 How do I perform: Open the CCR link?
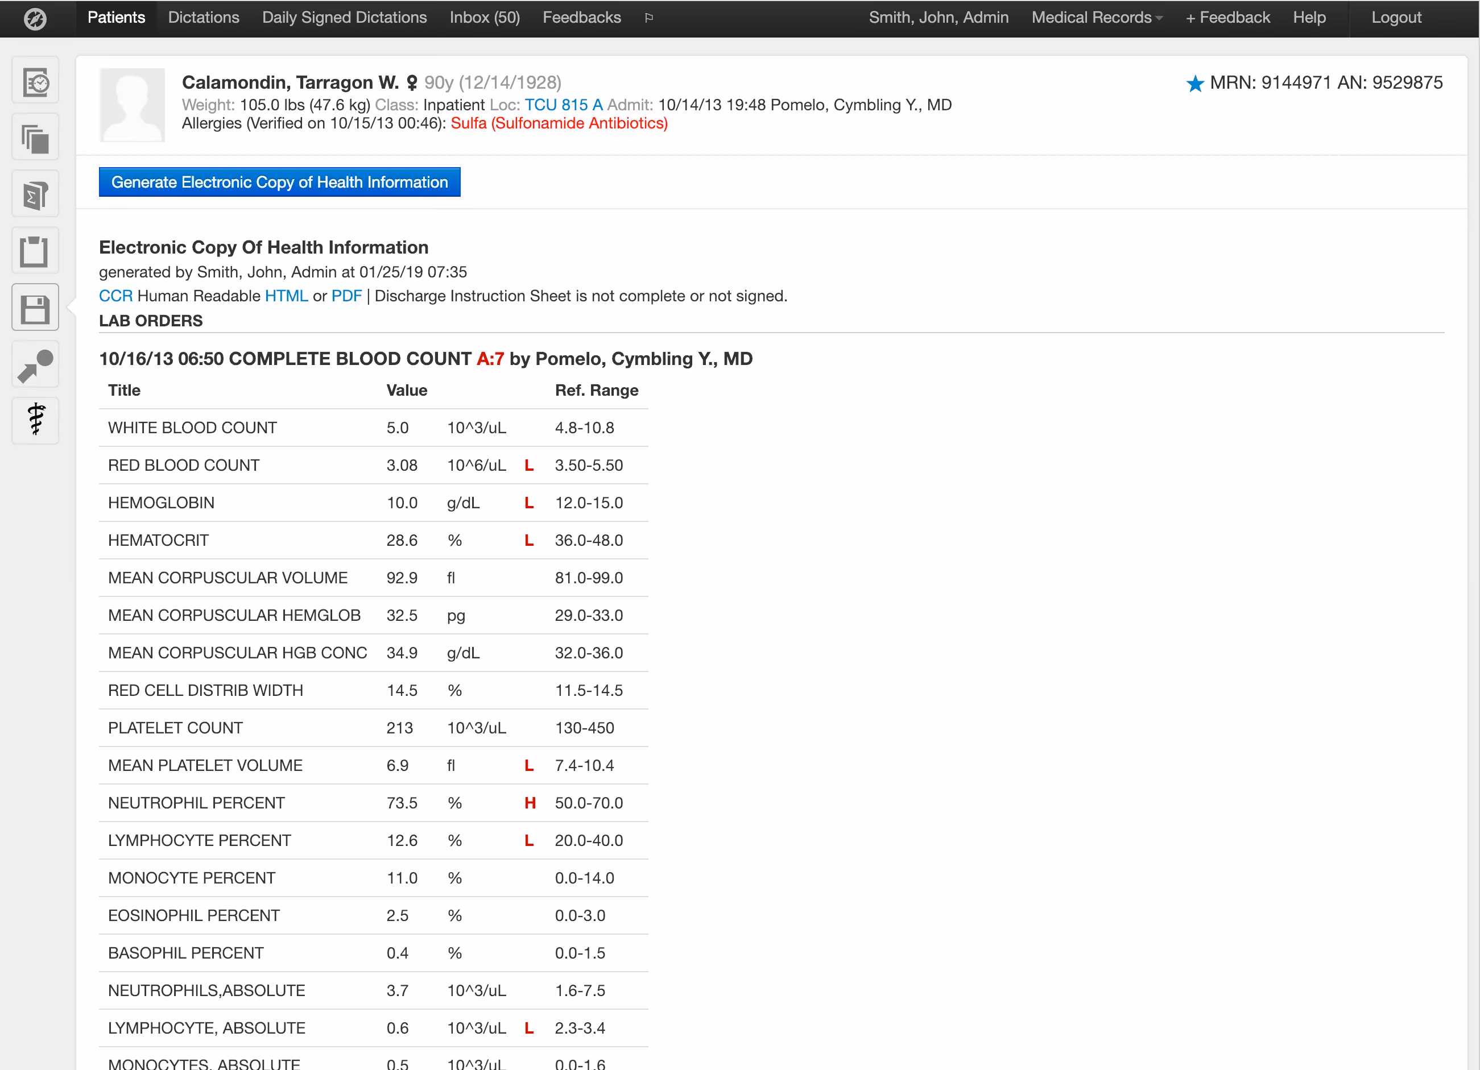tap(115, 296)
